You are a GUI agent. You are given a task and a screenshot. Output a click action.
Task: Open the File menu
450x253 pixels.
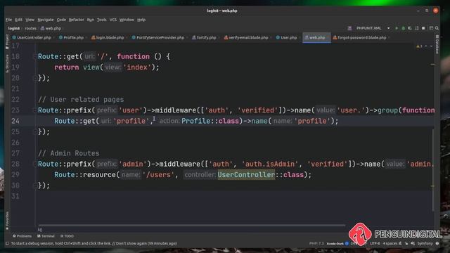coord(8,20)
